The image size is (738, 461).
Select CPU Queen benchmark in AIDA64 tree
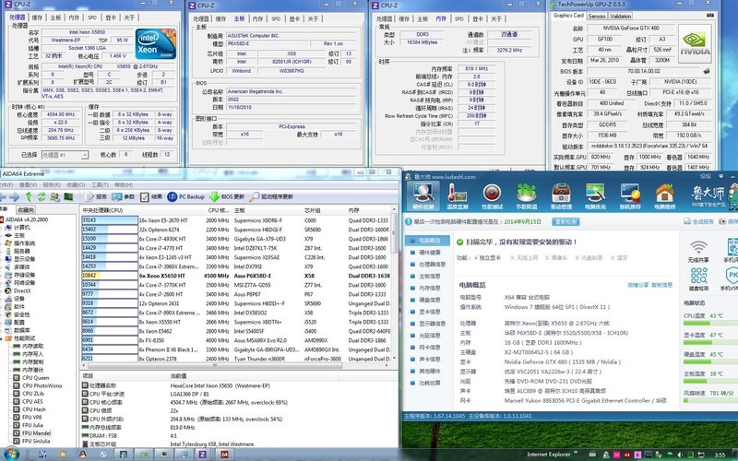(x=35, y=378)
